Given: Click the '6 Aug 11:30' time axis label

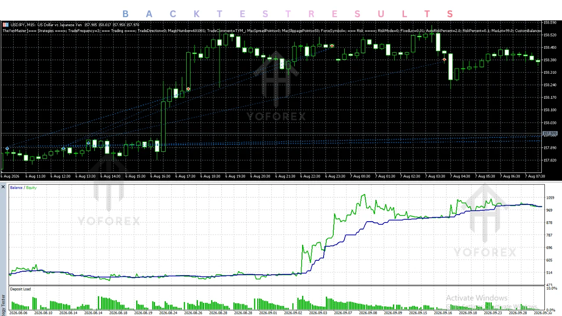Looking at the screenshot, I should pyautogui.click(x=36, y=176).
